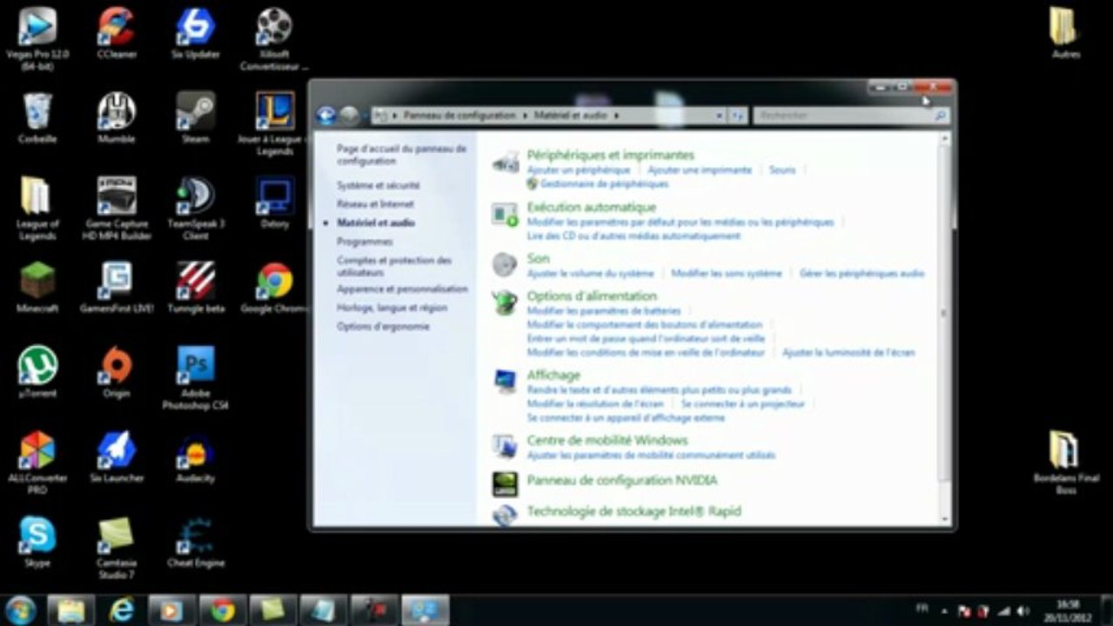
Task: Click Gérer les périphériques audio link
Action: tap(862, 273)
